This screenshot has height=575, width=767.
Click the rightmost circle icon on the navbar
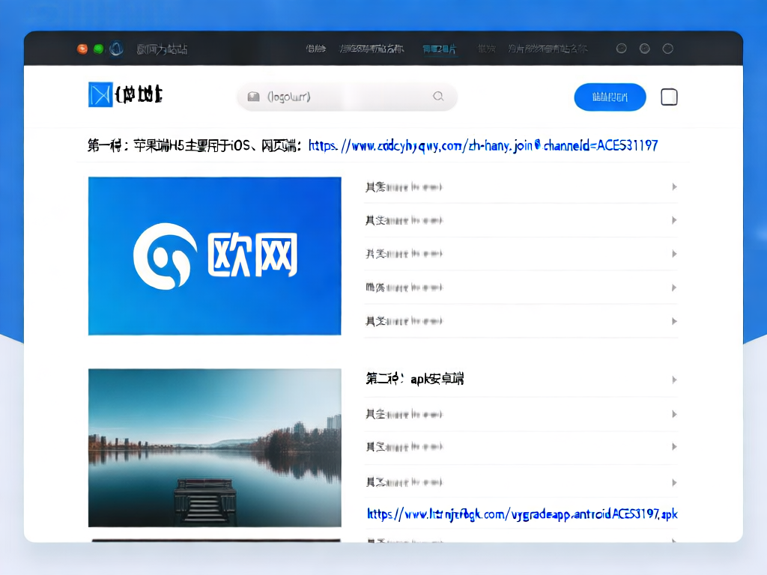pos(667,48)
